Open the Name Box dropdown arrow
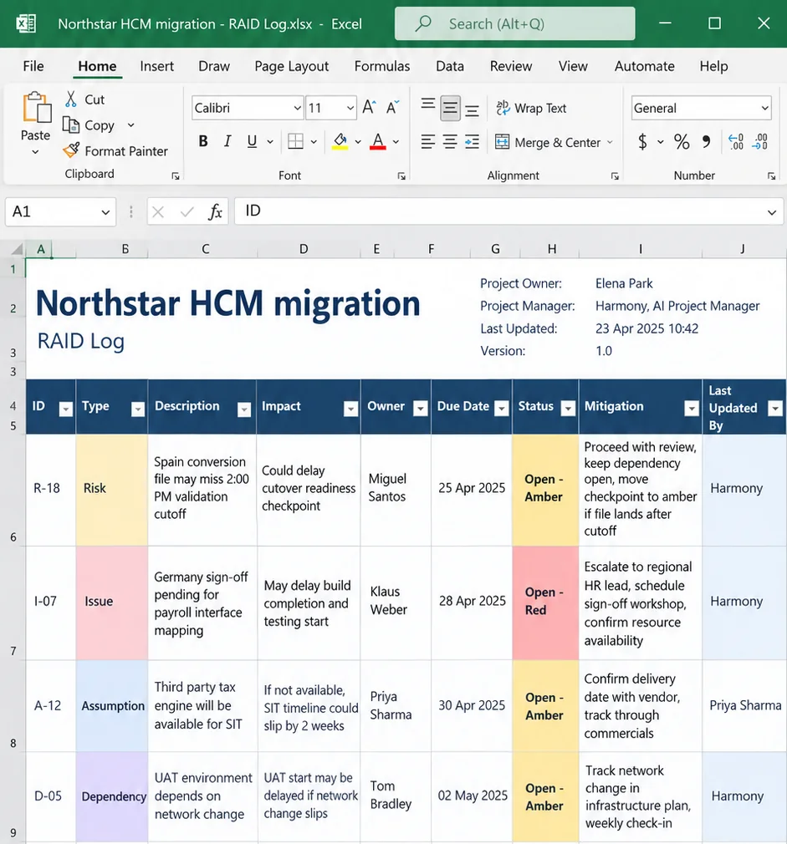 coord(105,212)
